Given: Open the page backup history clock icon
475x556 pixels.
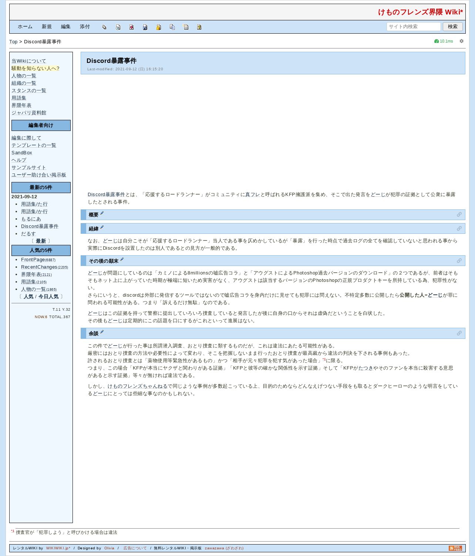Looking at the screenshot, I should [118, 27].
